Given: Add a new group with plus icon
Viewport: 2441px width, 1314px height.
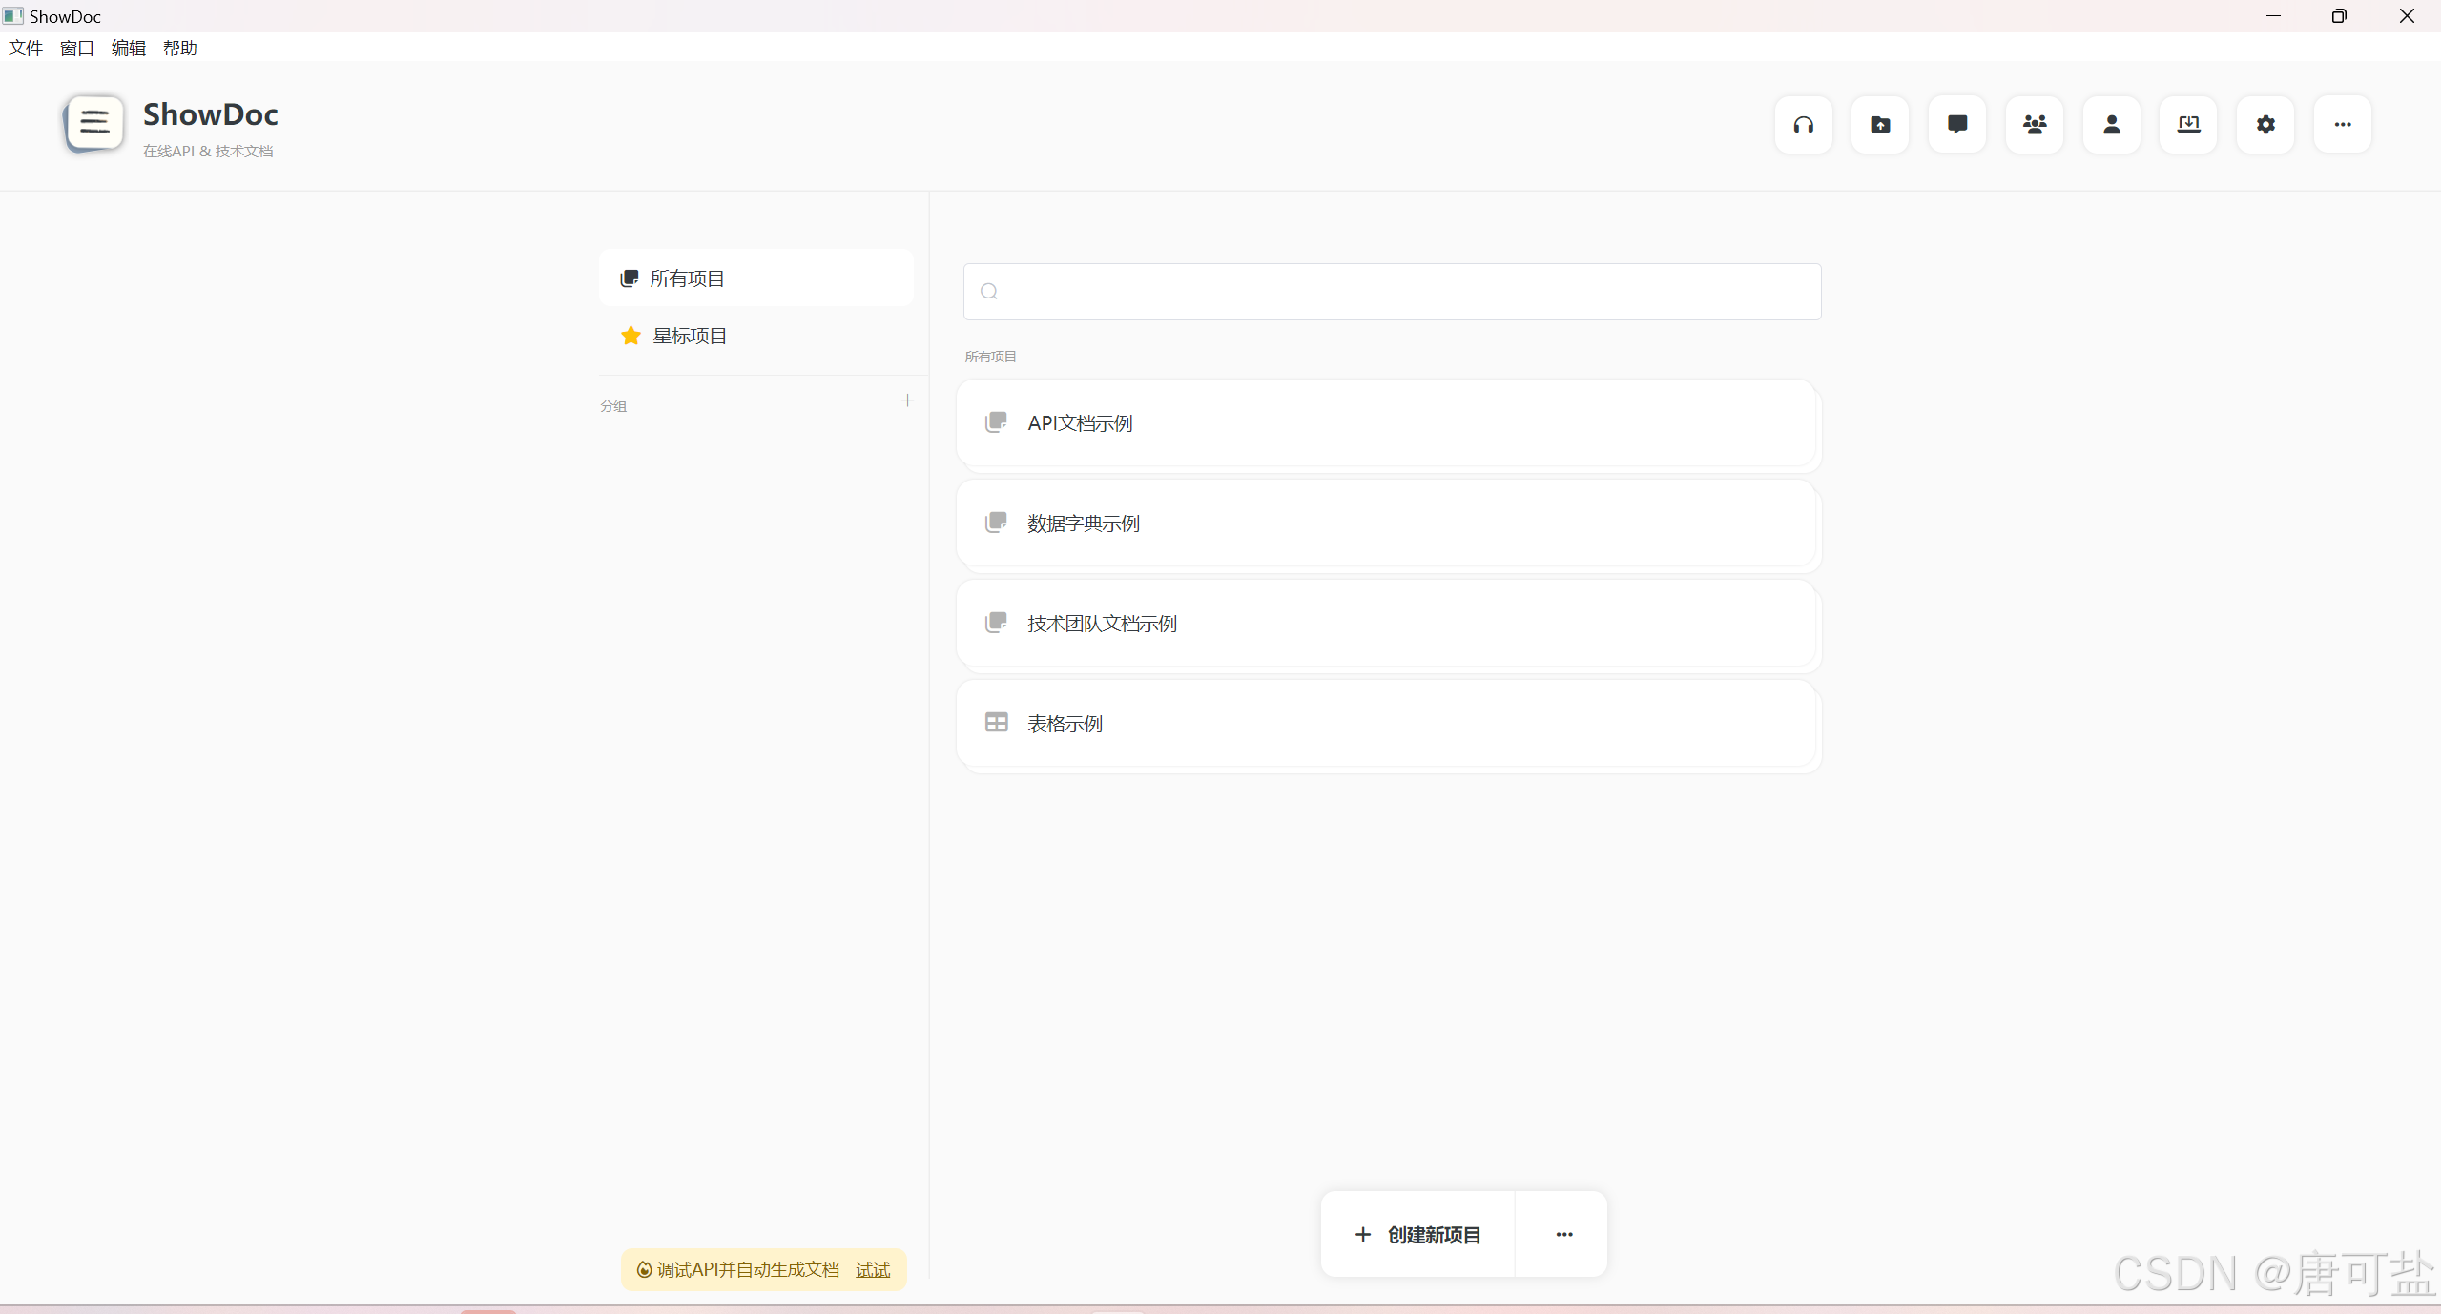Looking at the screenshot, I should (x=907, y=400).
